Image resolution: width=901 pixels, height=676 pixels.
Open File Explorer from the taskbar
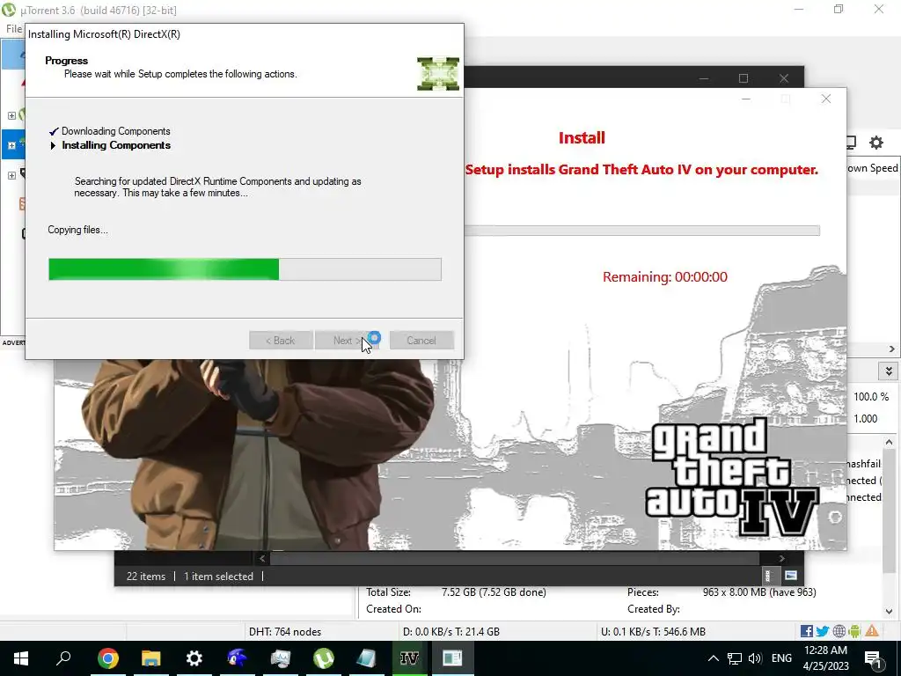[151, 658]
